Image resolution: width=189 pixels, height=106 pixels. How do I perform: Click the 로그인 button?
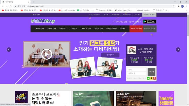pyautogui.click(x=152, y=72)
